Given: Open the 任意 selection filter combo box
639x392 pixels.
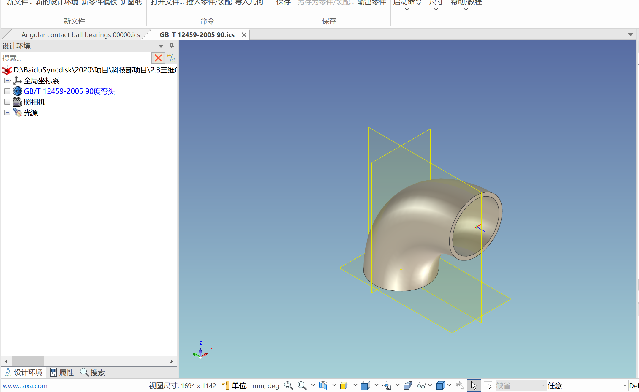Looking at the screenshot, I should [587, 385].
